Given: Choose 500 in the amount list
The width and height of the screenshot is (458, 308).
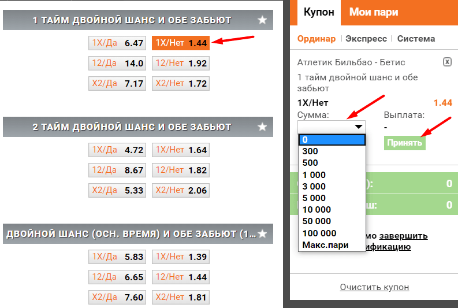Looking at the screenshot, I should 332,163.
